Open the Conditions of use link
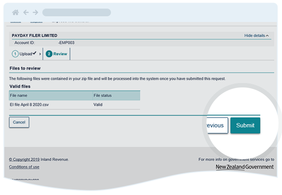 click(24, 167)
